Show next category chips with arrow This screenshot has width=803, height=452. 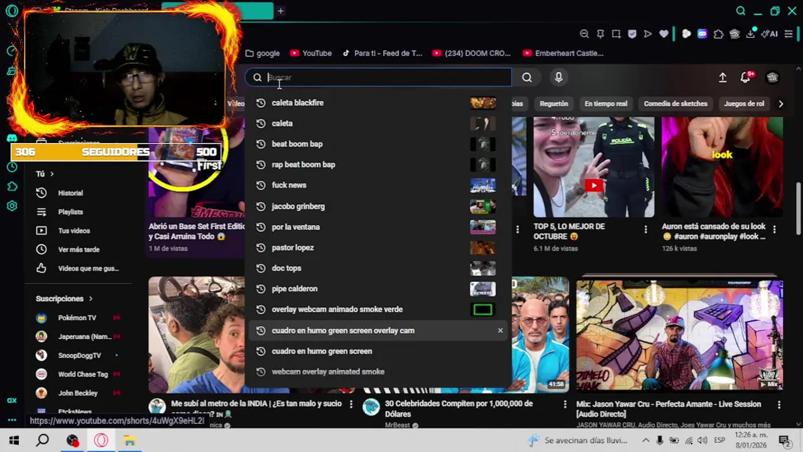tap(780, 104)
